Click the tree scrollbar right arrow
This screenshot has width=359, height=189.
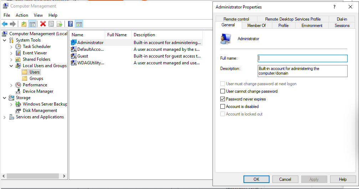tap(64, 176)
